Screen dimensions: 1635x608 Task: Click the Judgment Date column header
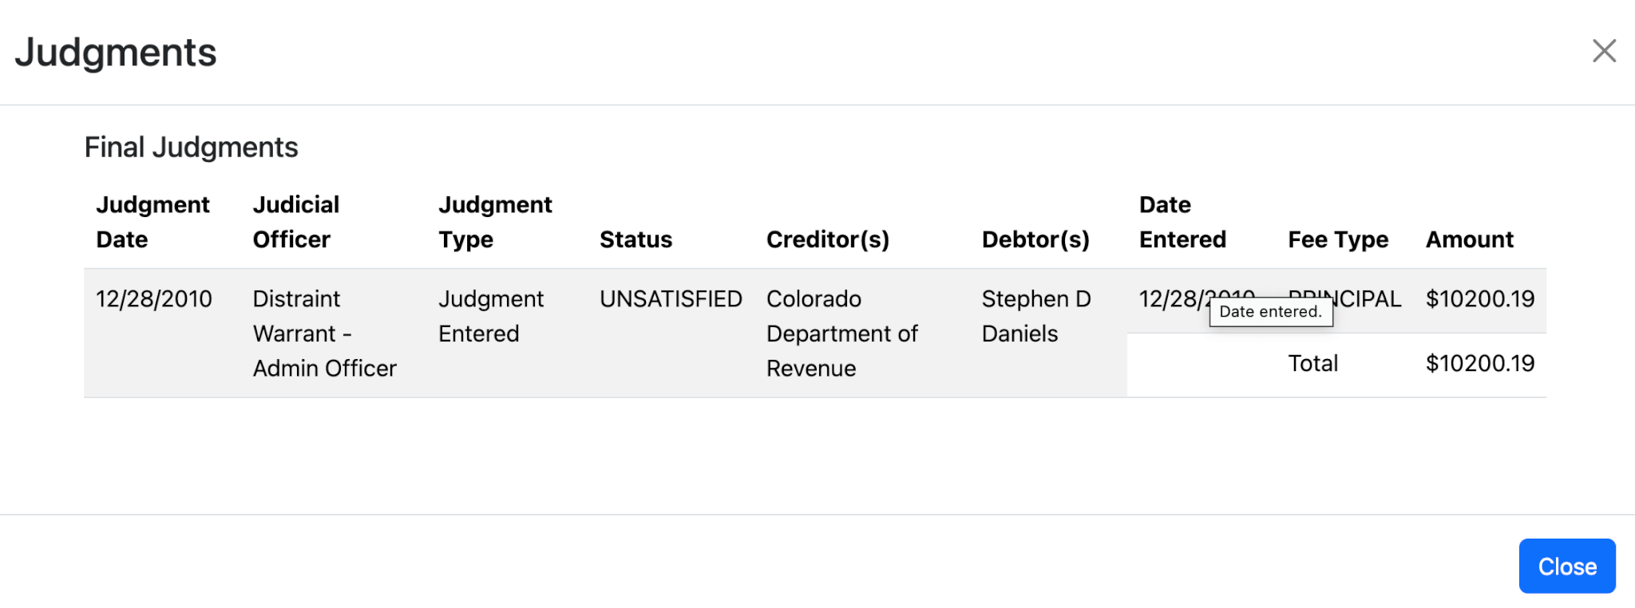coord(152,222)
